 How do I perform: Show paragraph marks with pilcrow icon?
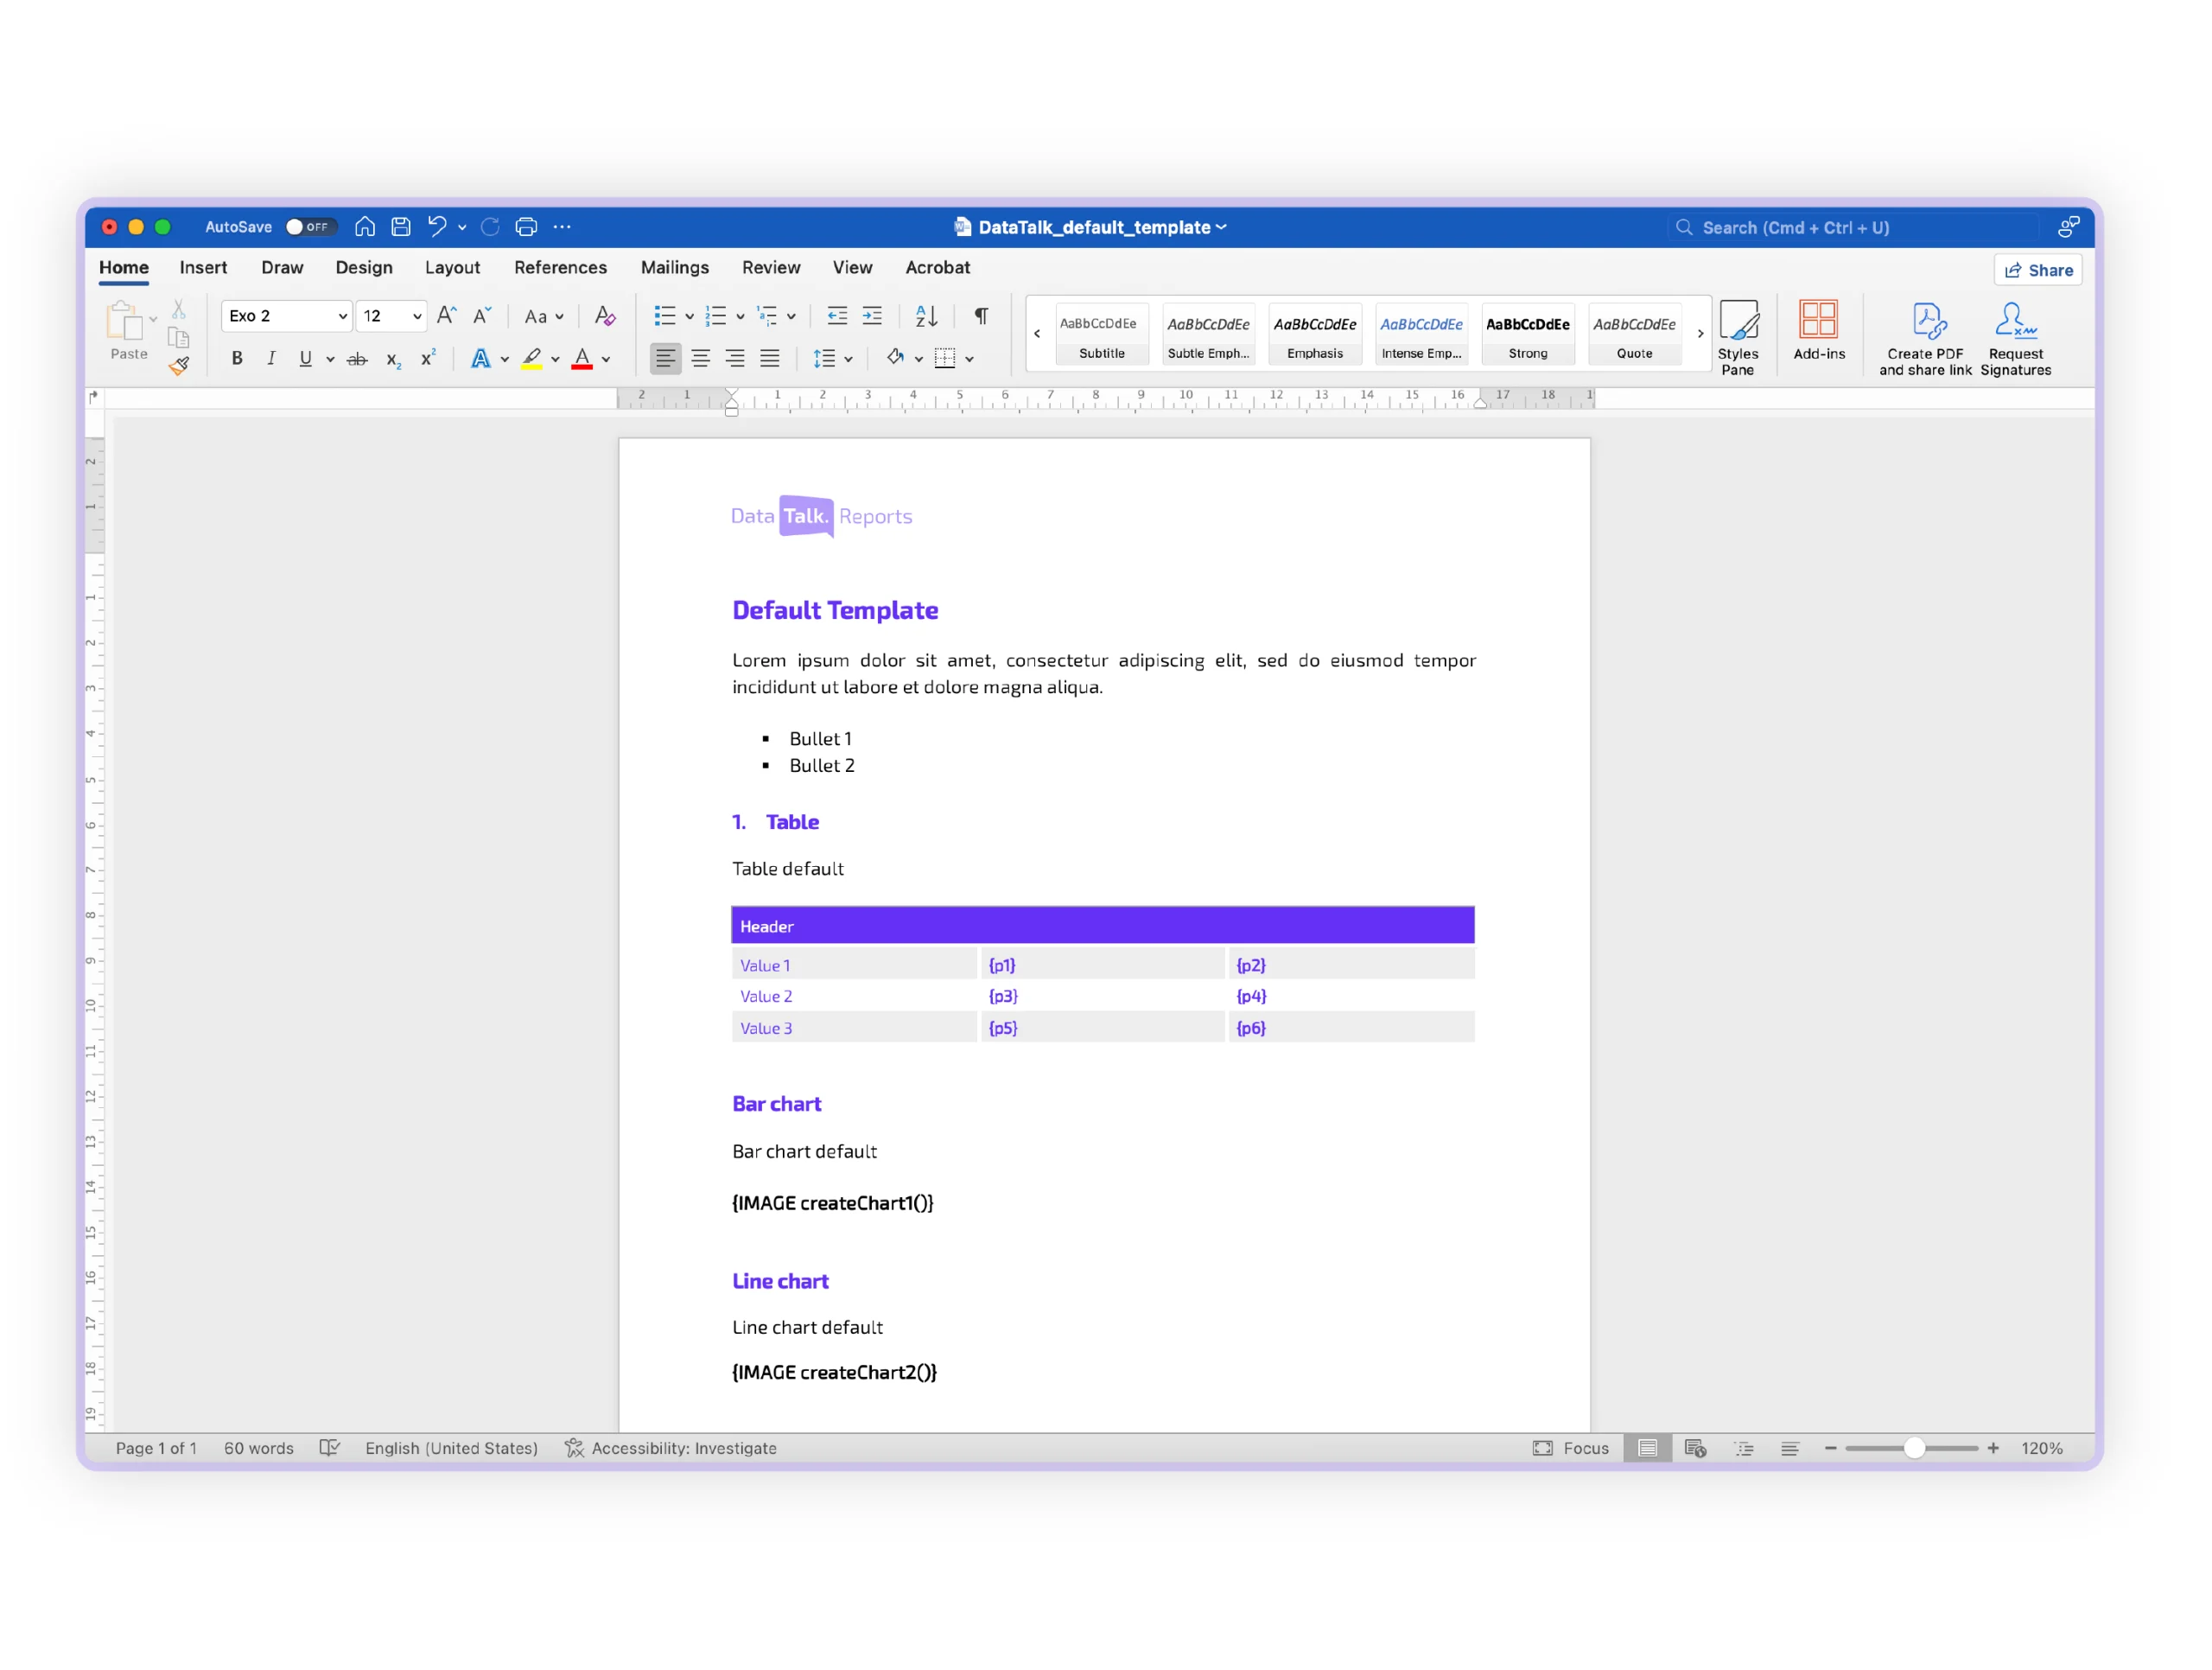(982, 316)
